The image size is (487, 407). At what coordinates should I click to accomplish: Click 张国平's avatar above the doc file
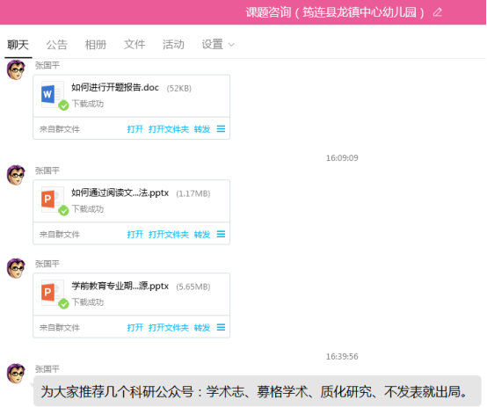tap(16, 69)
